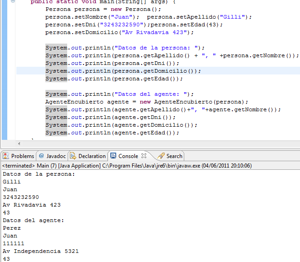This screenshot has height=262, width=300.
Task: Click the Javadoc @ icon
Action: click(x=41, y=156)
